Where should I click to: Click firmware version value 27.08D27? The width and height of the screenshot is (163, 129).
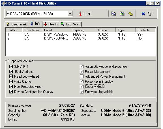click(67, 106)
